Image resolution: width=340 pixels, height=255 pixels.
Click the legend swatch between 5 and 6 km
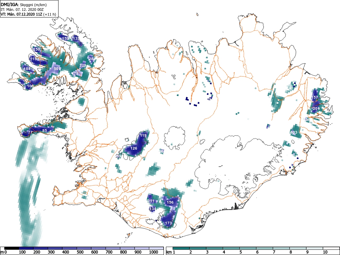[248, 248]
